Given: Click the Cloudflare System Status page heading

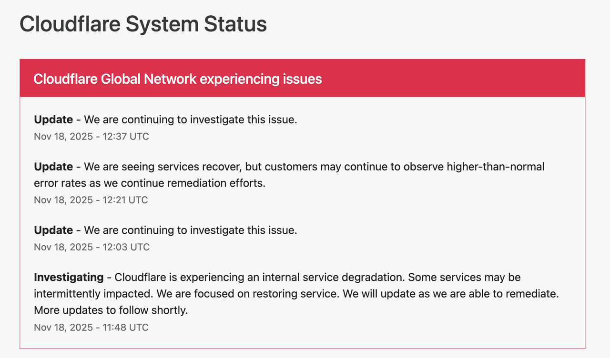Looking at the screenshot, I should click(143, 24).
